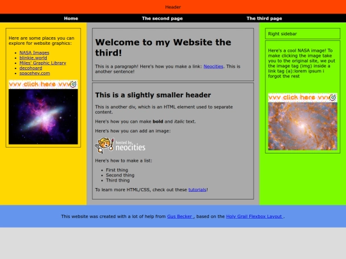Image resolution: width=346 pixels, height=259 pixels.
Task: Click 'Here's how to make a list:' text
Action: coord(124,161)
